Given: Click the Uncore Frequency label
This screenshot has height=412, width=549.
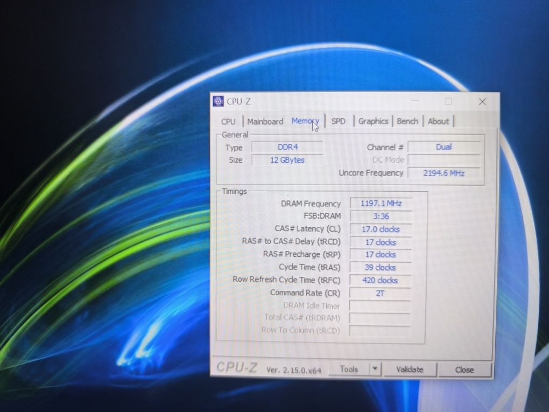Looking at the screenshot, I should tap(371, 173).
